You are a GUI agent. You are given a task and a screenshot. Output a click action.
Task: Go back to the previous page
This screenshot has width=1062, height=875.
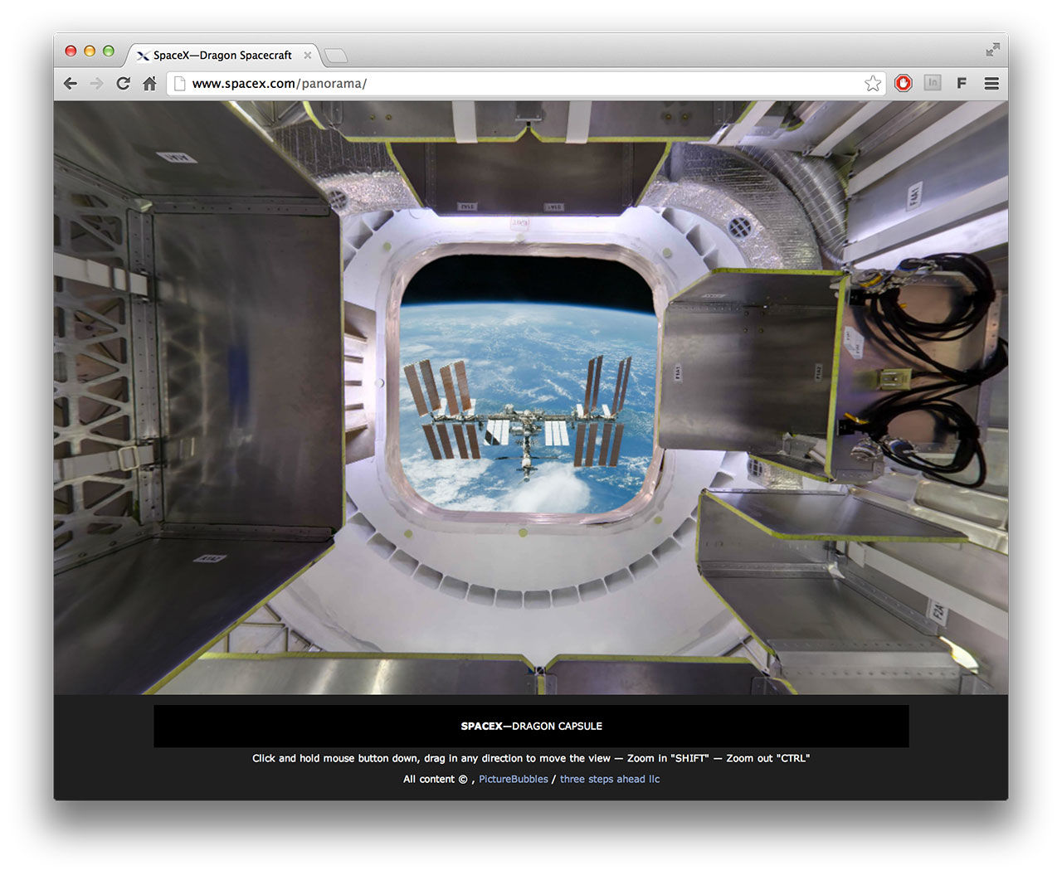point(71,84)
